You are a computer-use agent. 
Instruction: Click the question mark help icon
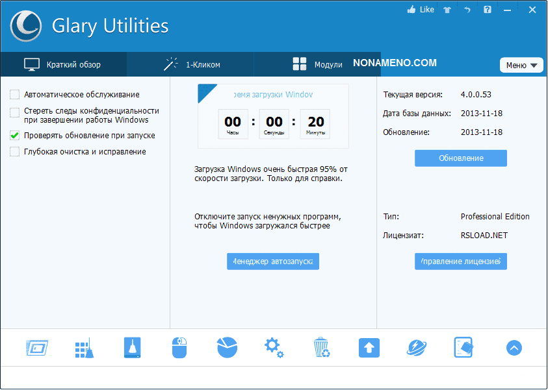(488, 10)
